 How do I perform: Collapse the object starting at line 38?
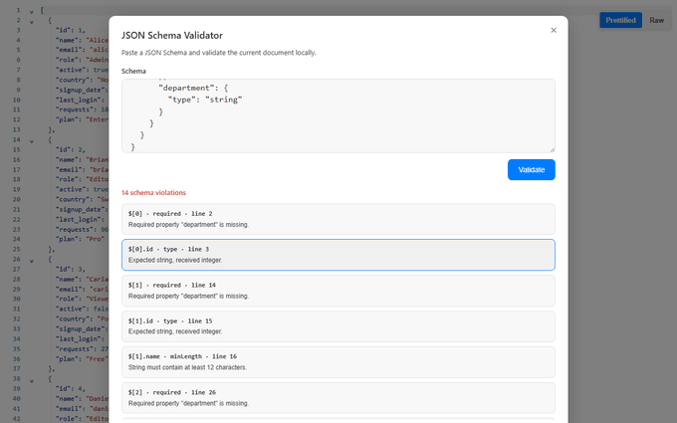pyautogui.click(x=32, y=380)
